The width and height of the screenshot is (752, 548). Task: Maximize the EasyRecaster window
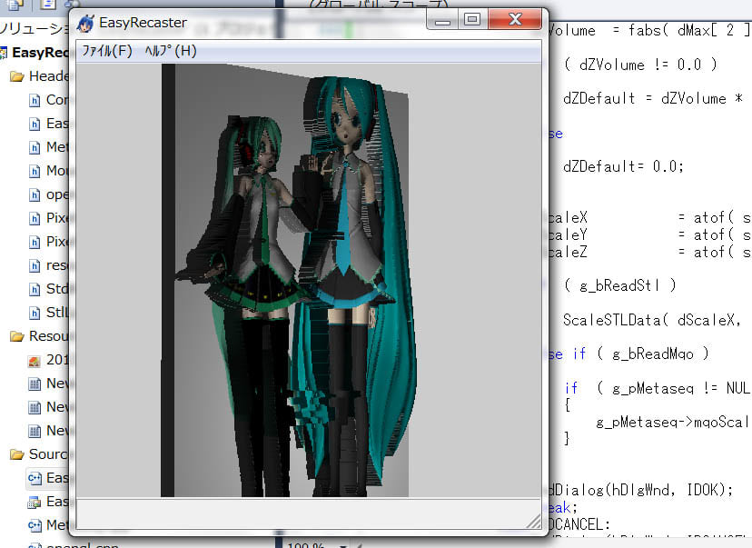(x=472, y=20)
